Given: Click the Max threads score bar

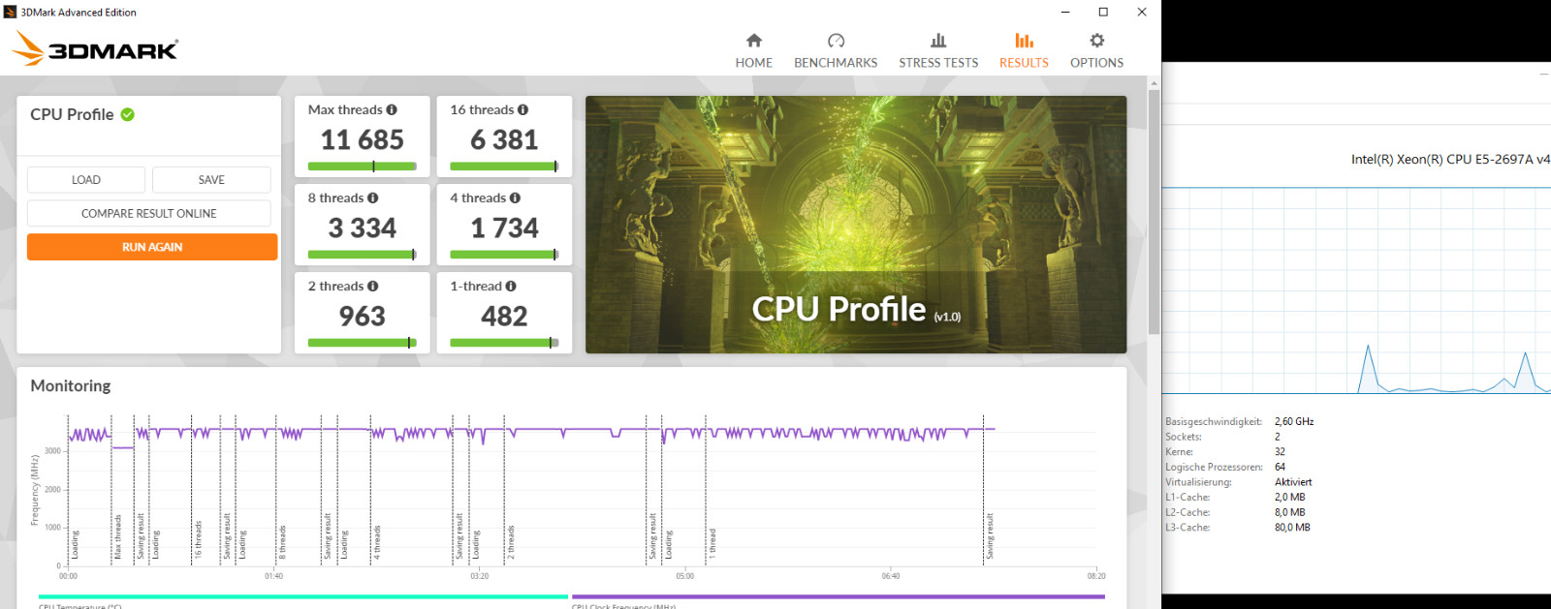Looking at the screenshot, I should (362, 167).
